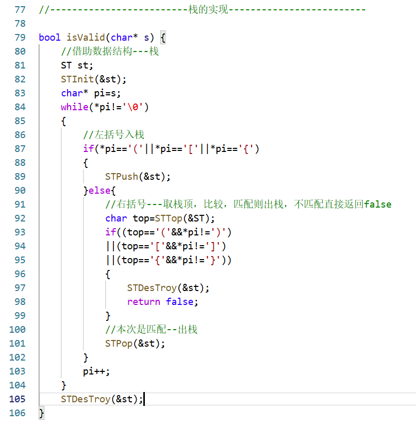This screenshot has width=416, height=426.
Task: Click line number 104 in gutter
Action: point(18,385)
